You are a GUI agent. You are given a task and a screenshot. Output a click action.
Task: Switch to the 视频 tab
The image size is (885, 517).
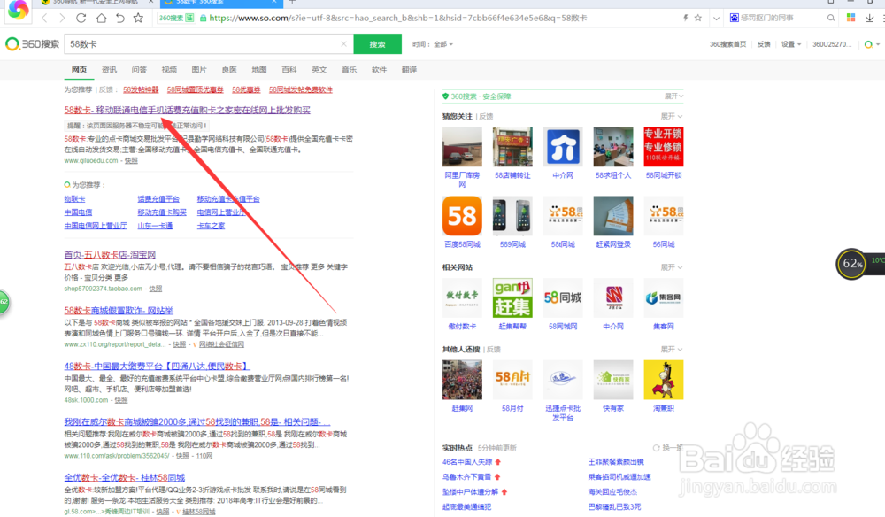pyautogui.click(x=169, y=69)
